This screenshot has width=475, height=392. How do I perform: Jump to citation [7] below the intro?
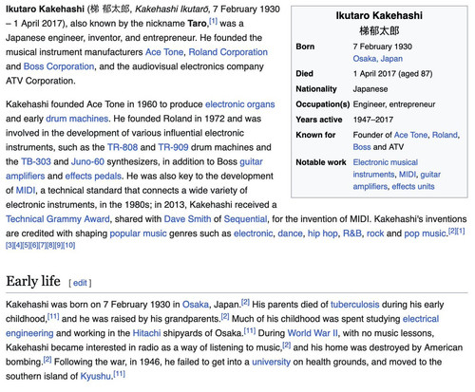click(x=43, y=245)
